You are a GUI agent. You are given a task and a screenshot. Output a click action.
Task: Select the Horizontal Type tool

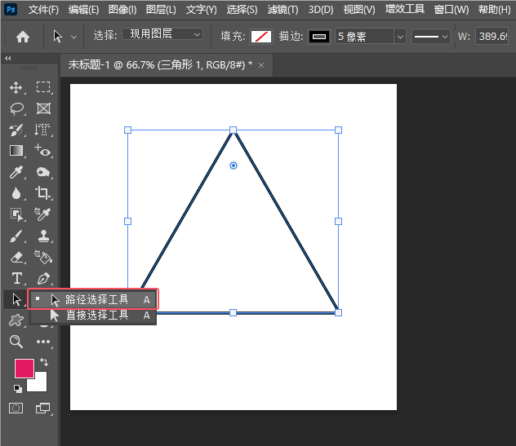[16, 279]
